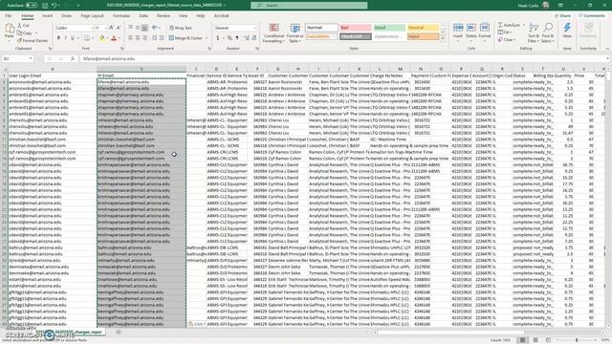This screenshot has width=612, height=344.
Task: Switch to the View tab
Action: click(183, 16)
